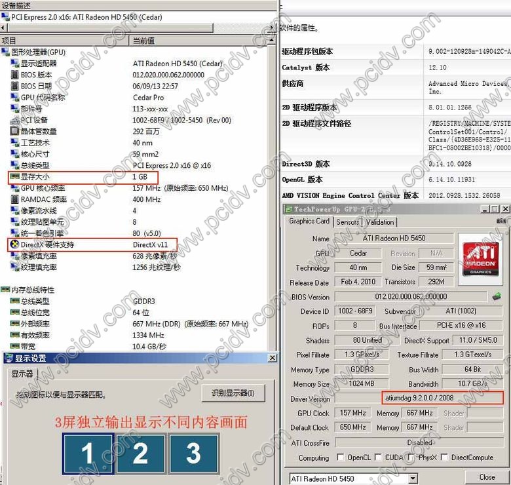Select monitor 3 thumbnail
This screenshot has width=511, height=485.
pos(193,454)
